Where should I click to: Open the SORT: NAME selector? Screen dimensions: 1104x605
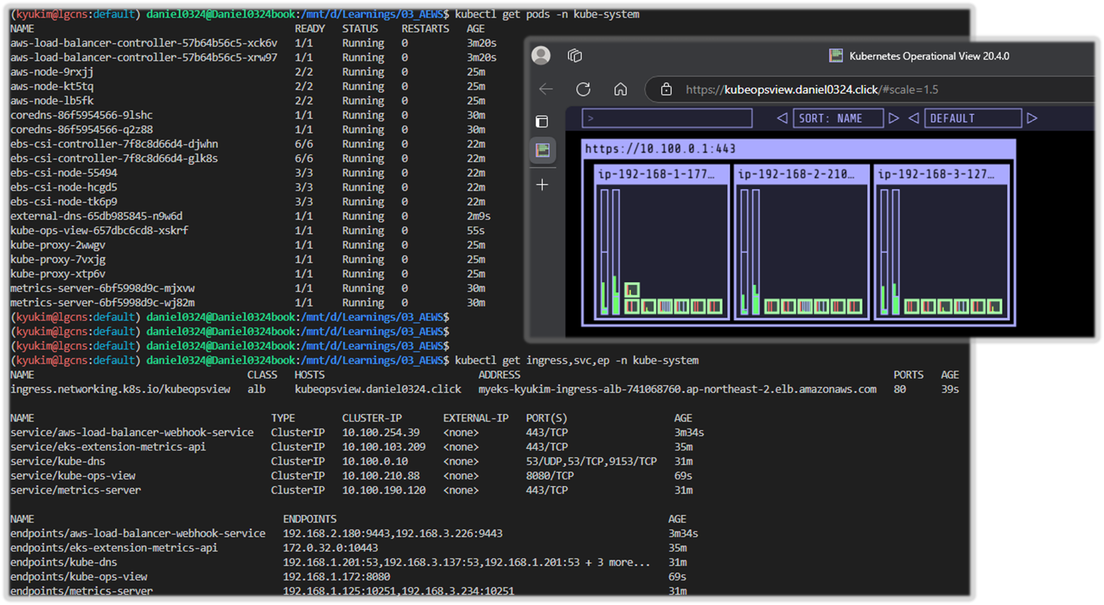[838, 118]
